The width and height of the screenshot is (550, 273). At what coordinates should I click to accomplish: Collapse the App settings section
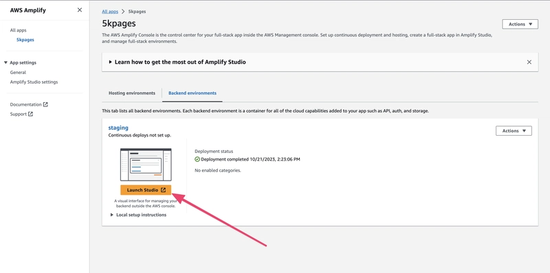tap(20, 62)
